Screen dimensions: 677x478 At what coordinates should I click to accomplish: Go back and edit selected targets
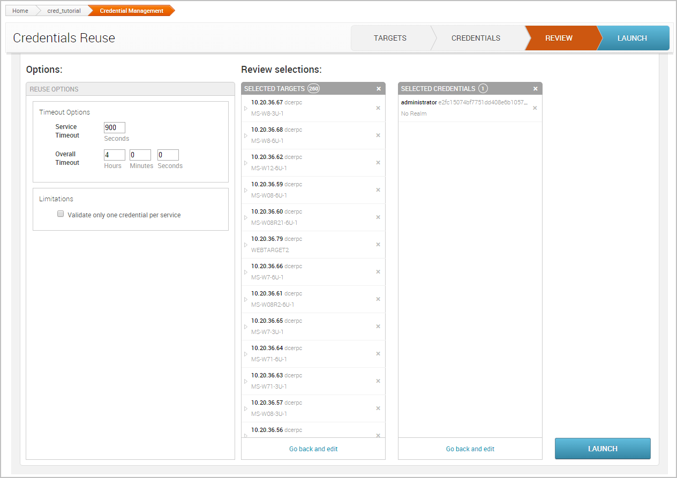tap(313, 449)
